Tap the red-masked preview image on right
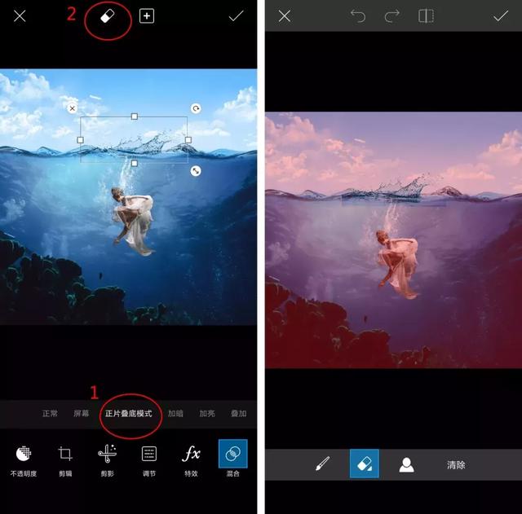The height and width of the screenshot is (514, 522). (x=393, y=240)
